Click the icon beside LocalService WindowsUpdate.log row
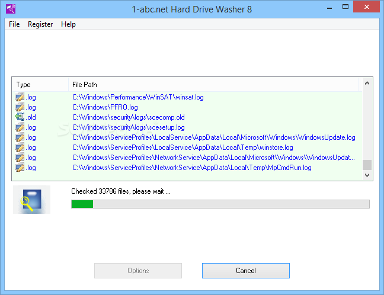This screenshot has width=384, height=295. 20,137
